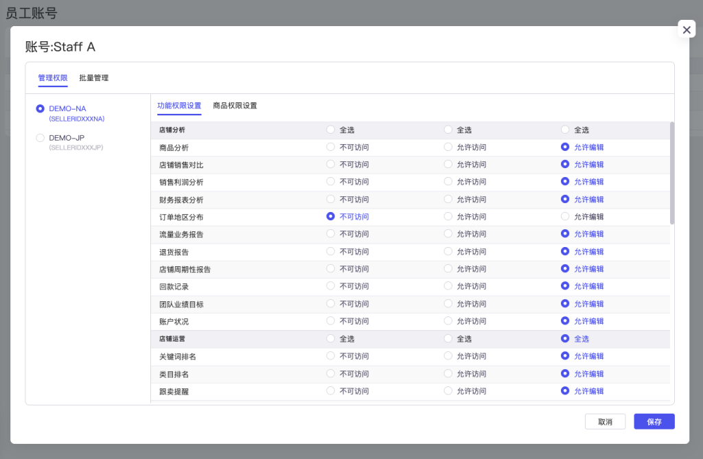Set 财务报表分析 to 允许访问
703x459 pixels.
tap(448, 199)
